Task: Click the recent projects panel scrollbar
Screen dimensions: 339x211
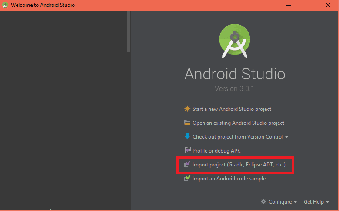Action: click(x=128, y=32)
